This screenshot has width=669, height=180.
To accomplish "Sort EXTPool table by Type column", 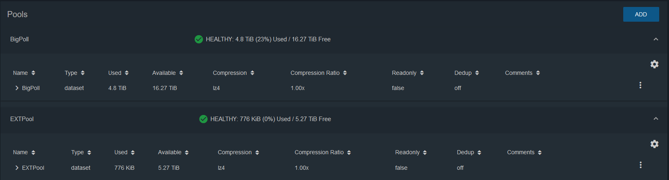I will [x=81, y=152].
